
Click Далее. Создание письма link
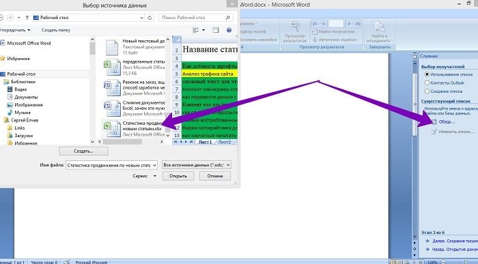[455, 241]
